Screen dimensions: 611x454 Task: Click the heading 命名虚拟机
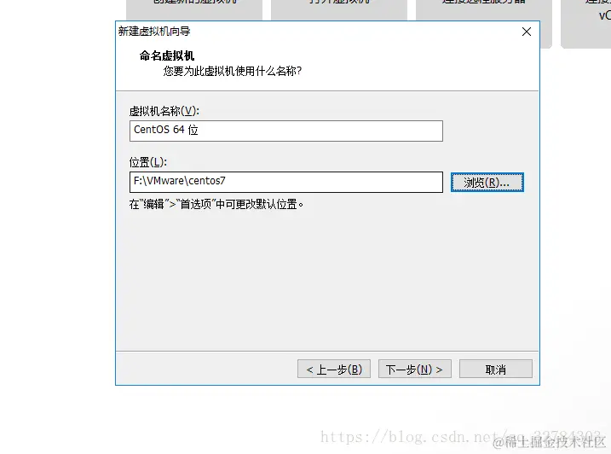coord(167,55)
